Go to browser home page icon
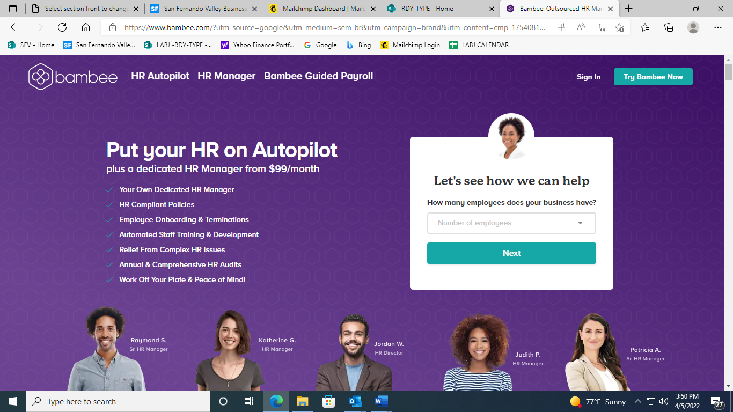This screenshot has width=733, height=412. pos(86,27)
